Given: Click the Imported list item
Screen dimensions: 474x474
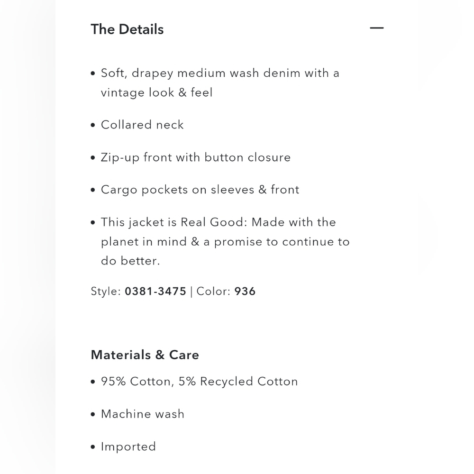Looking at the screenshot, I should click(128, 447).
